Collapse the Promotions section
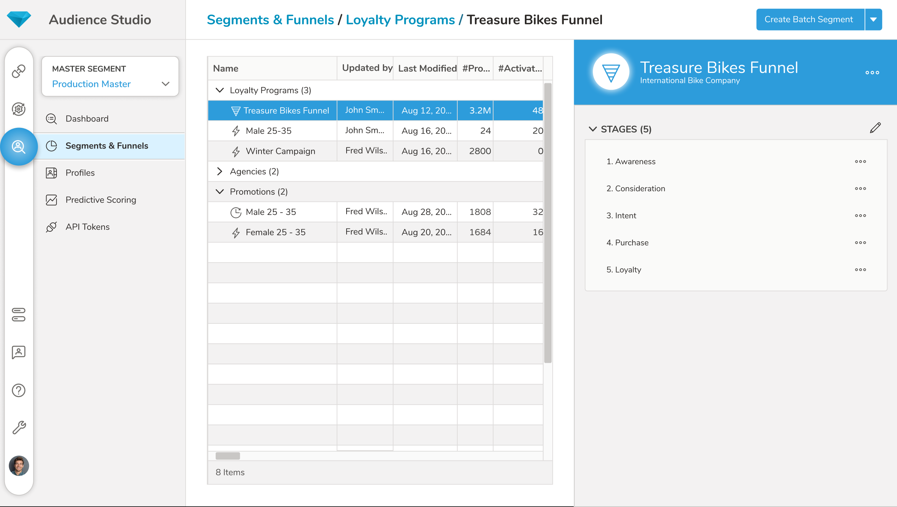The height and width of the screenshot is (507, 897). click(x=220, y=191)
